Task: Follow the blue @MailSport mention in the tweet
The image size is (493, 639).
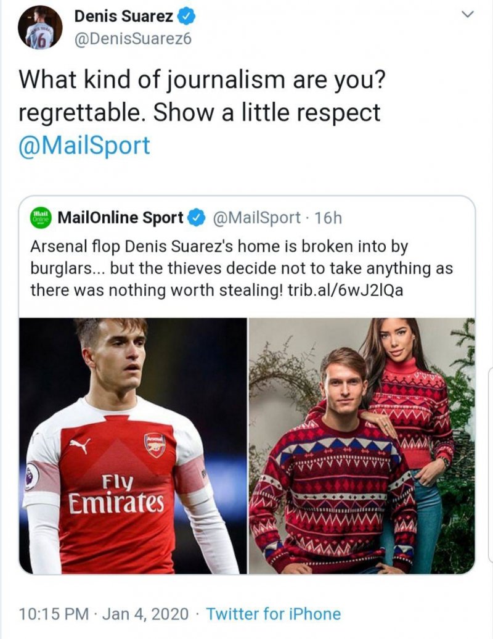Action: click(84, 145)
